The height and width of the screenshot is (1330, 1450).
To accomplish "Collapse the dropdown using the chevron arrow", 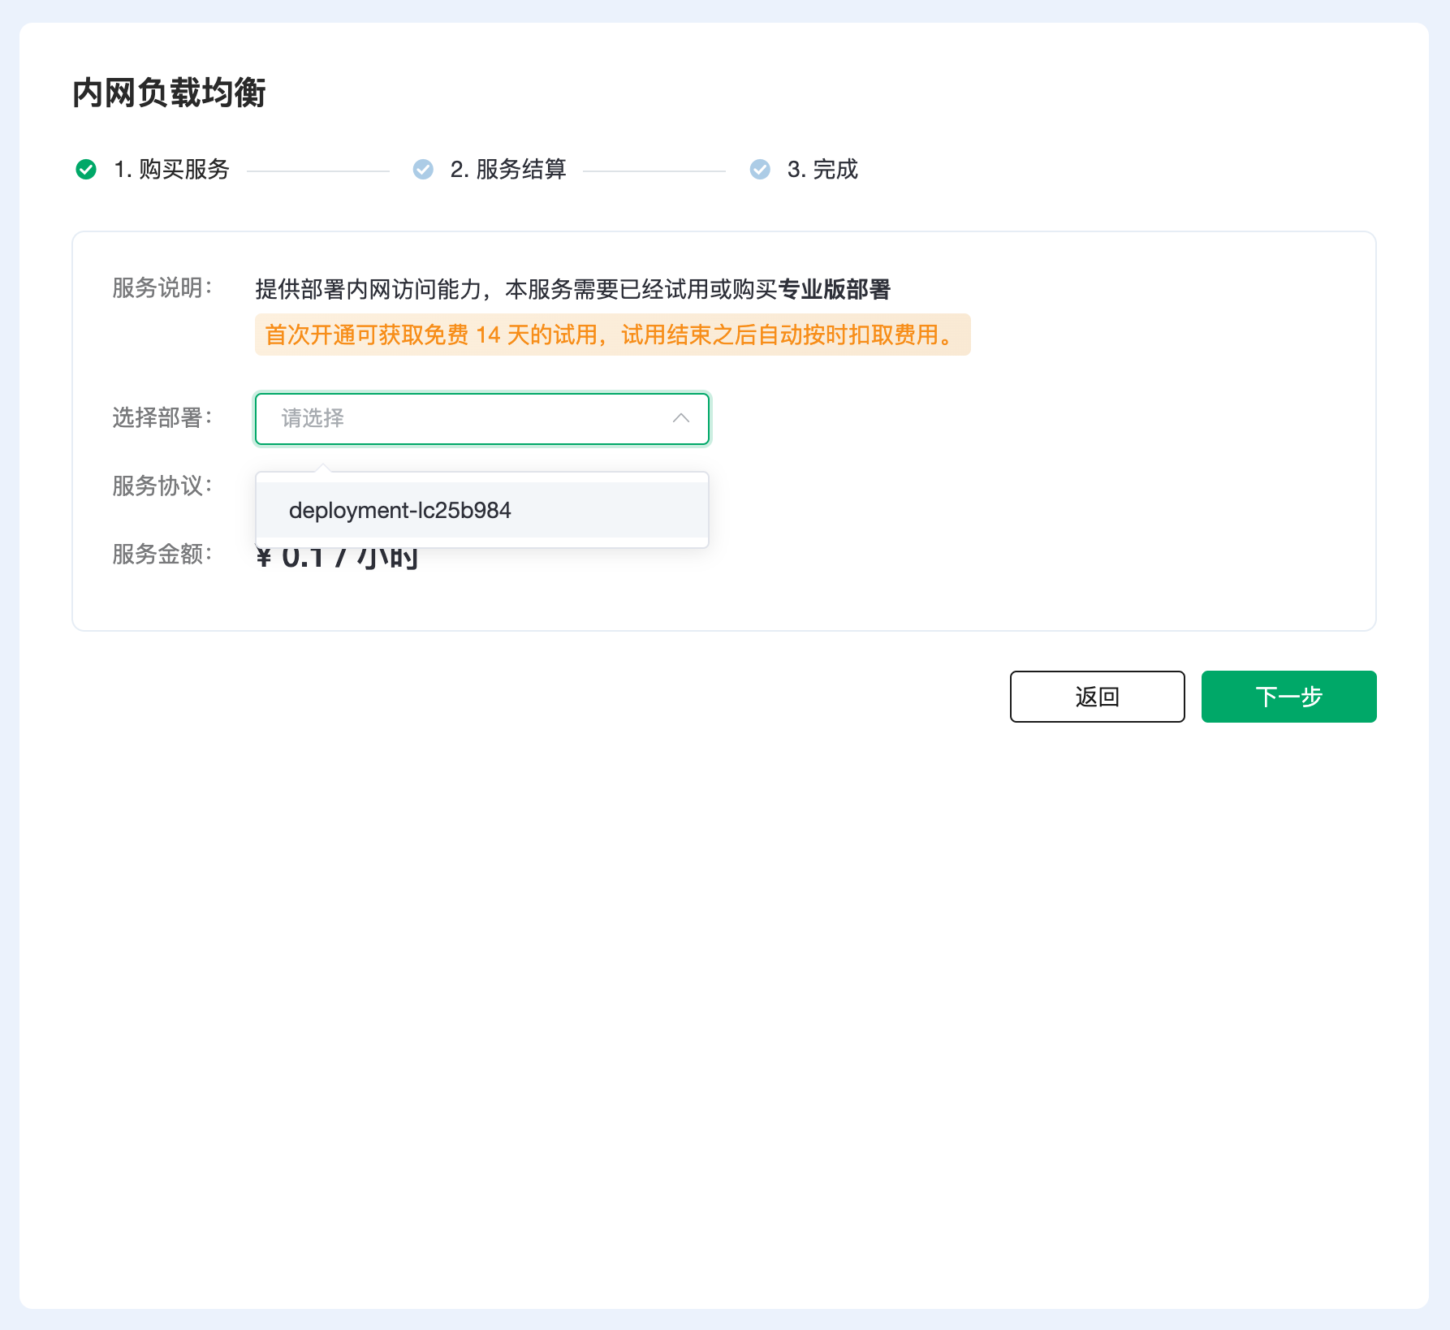I will (x=680, y=418).
